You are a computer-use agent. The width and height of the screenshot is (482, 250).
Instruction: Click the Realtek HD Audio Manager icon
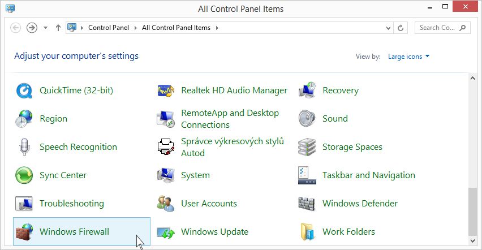165,90
